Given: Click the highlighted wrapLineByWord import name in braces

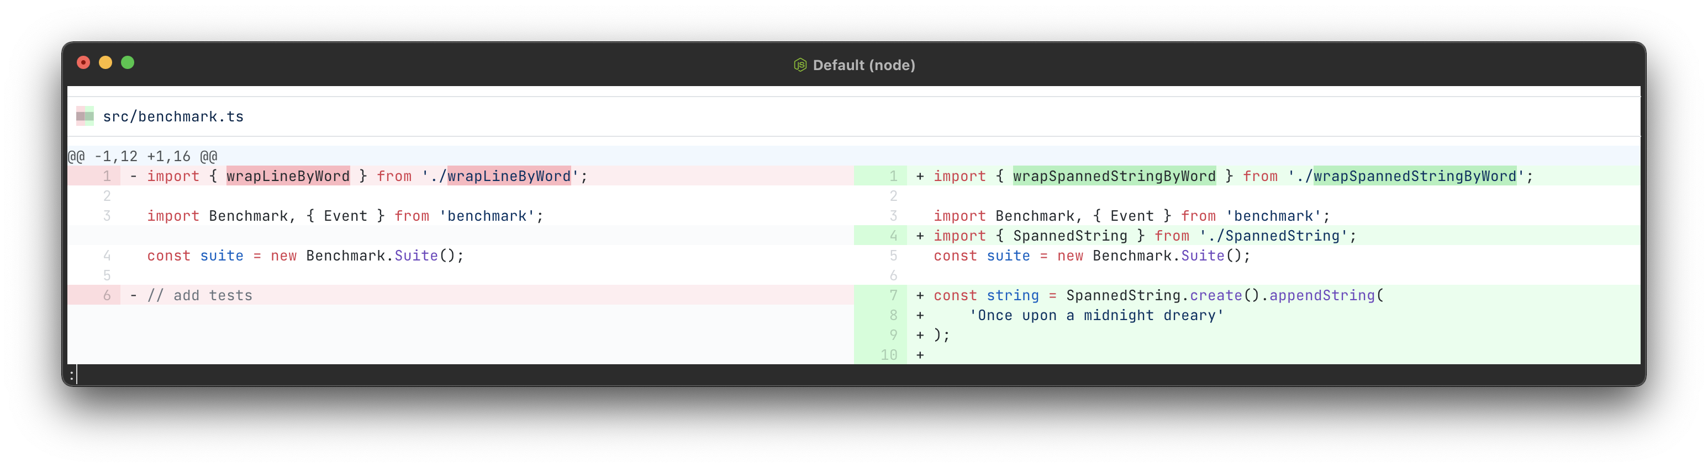Looking at the screenshot, I should point(288,177).
